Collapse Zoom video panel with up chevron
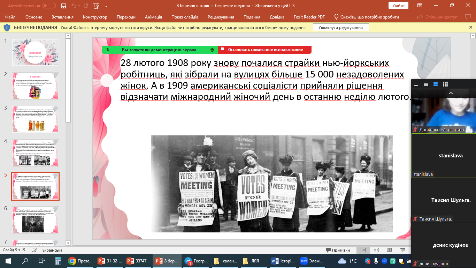476x268 pixels. (x=451, y=93)
